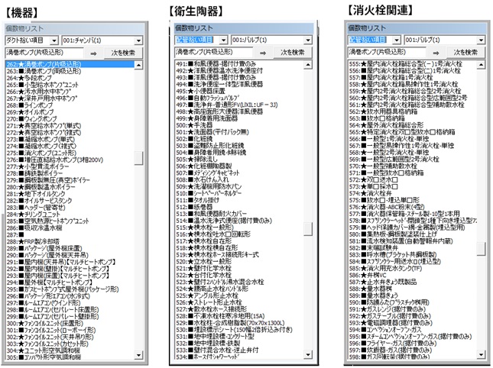Open the 001:バルブ(1) dropdown in 衛生陶器 panel
Viewport: 493px width, 368px height.
click(x=308, y=40)
